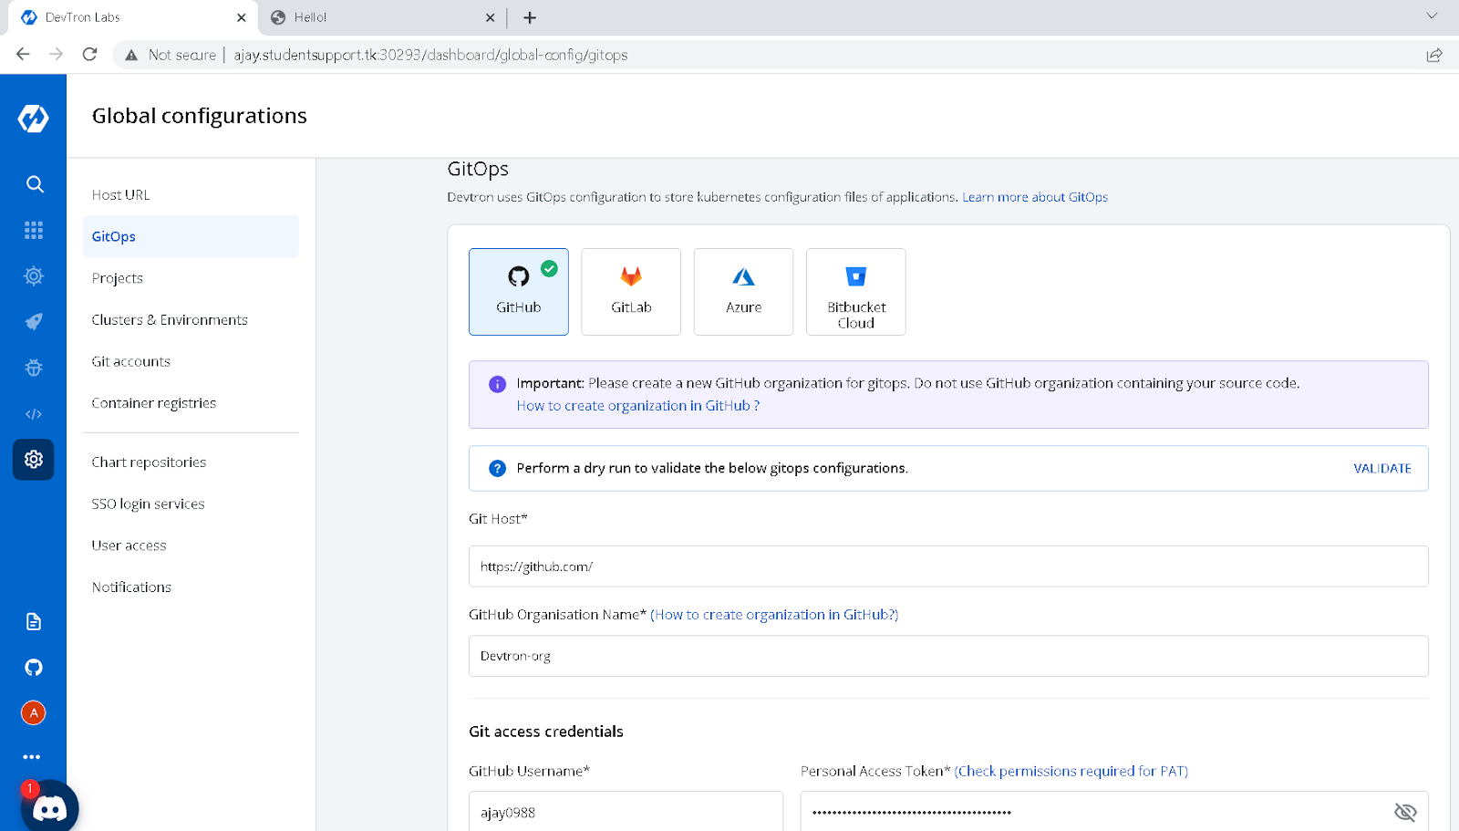The image size is (1459, 831).
Task: Open organization help link beside Organisation Name label
Action: pyautogui.click(x=774, y=615)
